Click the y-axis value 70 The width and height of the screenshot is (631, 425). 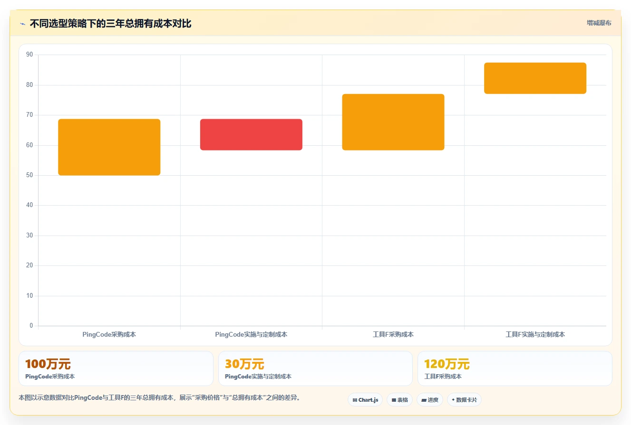coord(29,115)
